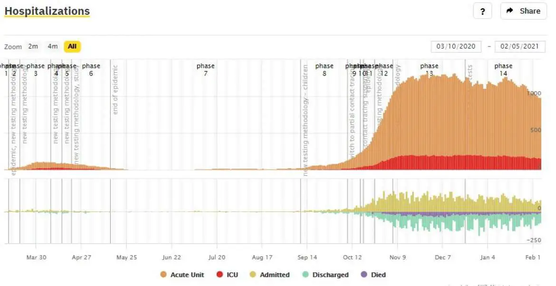This screenshot has width=556, height=286.
Task: Select the phase 14 marker label
Action: coord(503,69)
